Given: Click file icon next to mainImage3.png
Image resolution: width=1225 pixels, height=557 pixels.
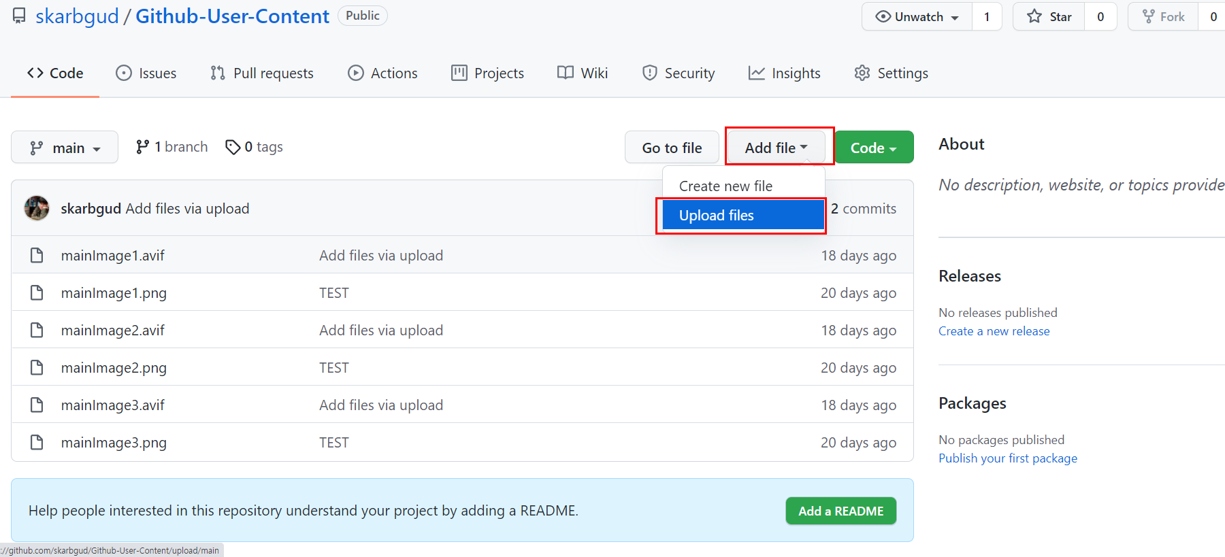Looking at the screenshot, I should tap(37, 442).
